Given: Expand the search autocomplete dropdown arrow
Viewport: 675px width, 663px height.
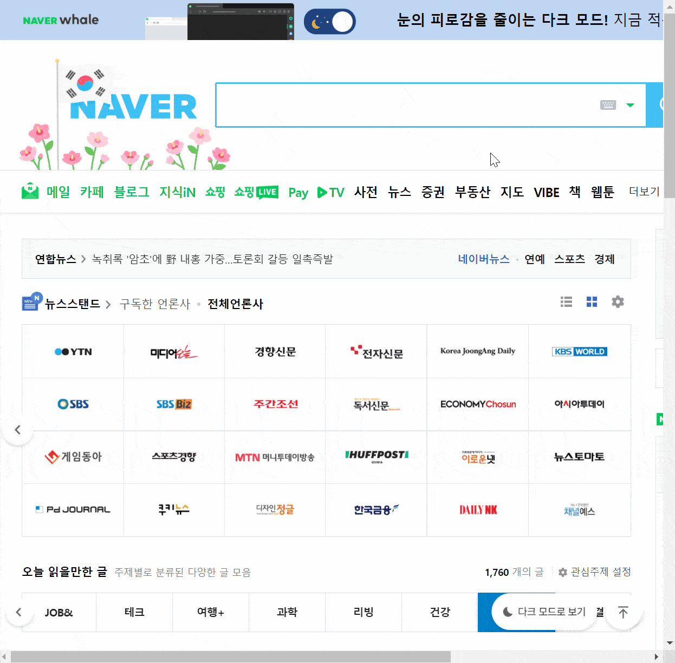Looking at the screenshot, I should 630,105.
